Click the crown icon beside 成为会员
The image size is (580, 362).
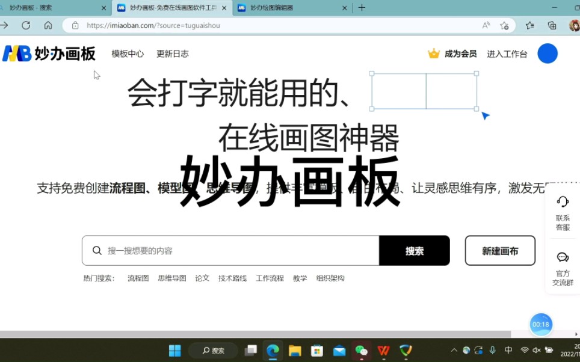coord(434,53)
